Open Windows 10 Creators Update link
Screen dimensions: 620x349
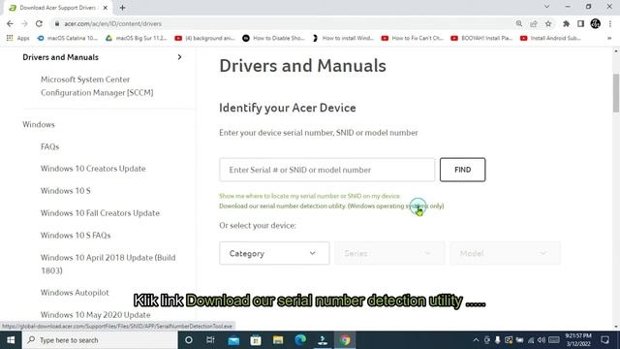click(x=93, y=169)
